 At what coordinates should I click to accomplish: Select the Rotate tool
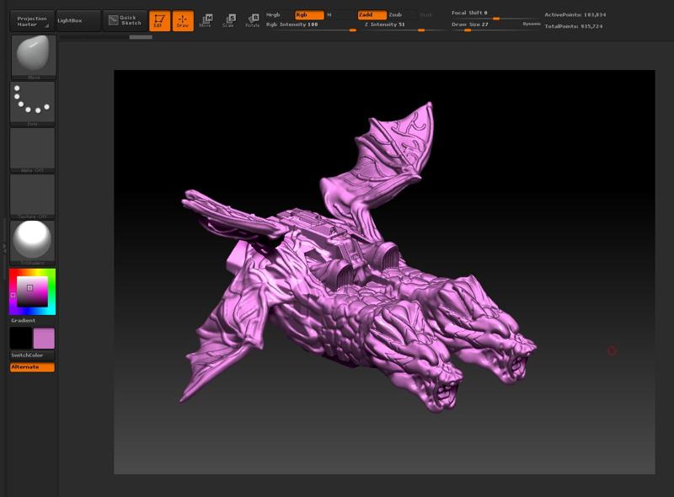[x=252, y=20]
